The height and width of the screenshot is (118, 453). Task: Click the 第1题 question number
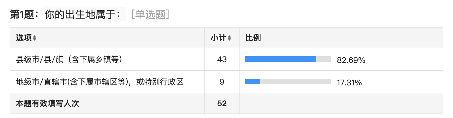tap(22, 14)
